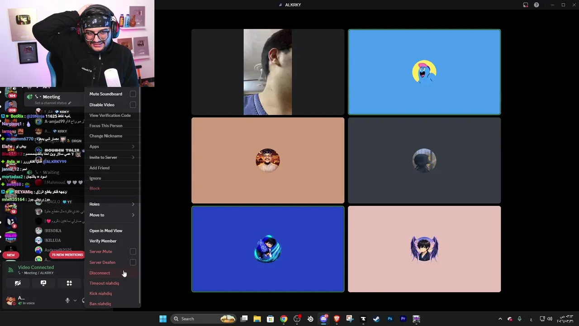
Task: Show hidden icons in the system tray
Action: pos(500,319)
